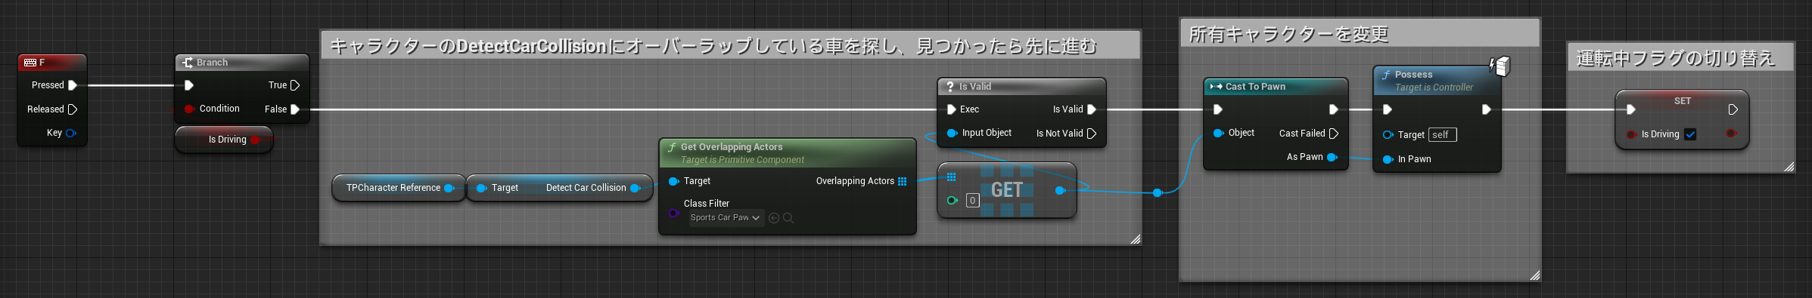This screenshot has height=298, width=1812.
Task: Click the Overlapping Actors array output pin
Action: [902, 181]
